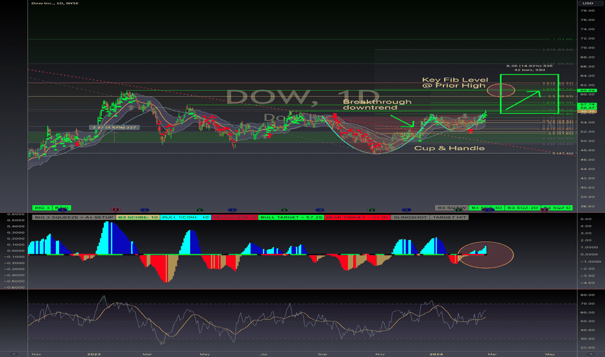Click the 'B3 SCORE: 10' cell
Screen dimensions: 605x357
[x=138, y=217]
